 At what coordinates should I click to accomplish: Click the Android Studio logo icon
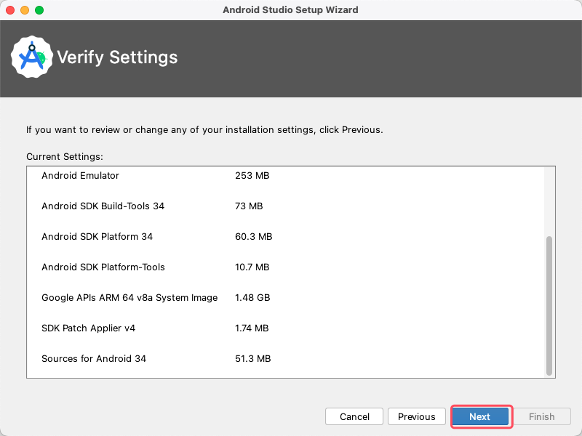click(31, 57)
